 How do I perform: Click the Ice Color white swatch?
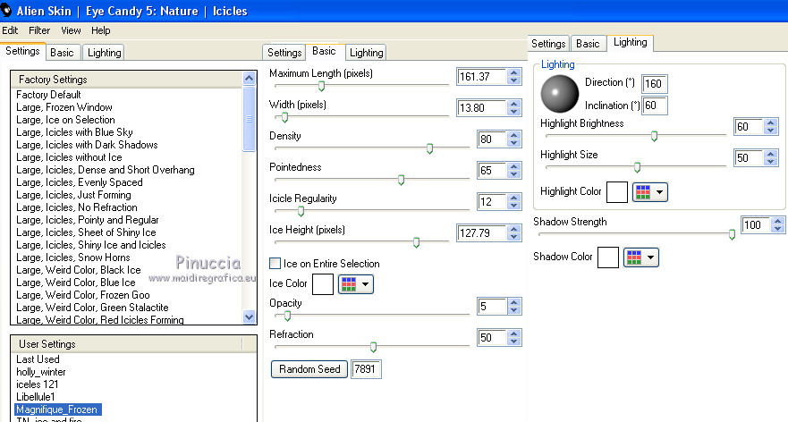(x=323, y=284)
